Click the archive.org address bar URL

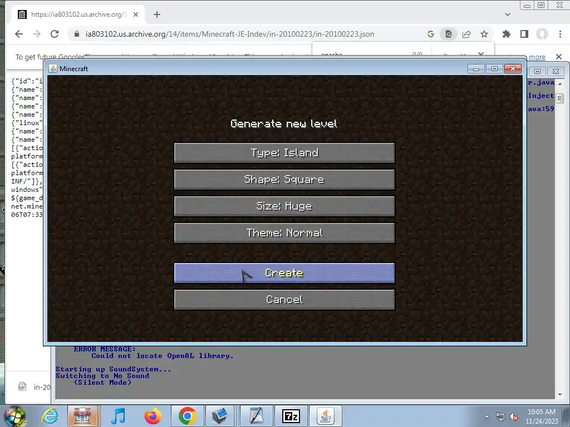point(230,34)
